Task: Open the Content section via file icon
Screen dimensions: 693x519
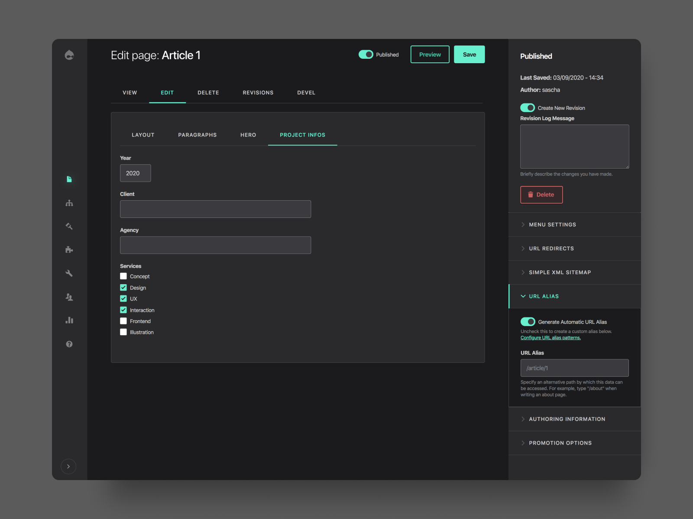Action: tap(69, 179)
